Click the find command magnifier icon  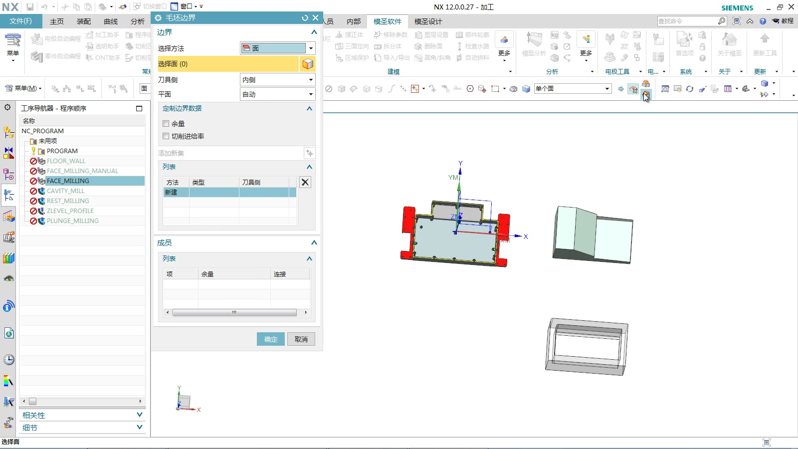(722, 21)
